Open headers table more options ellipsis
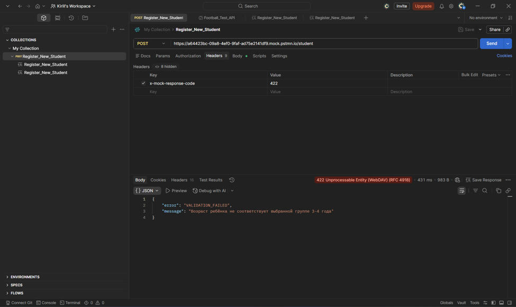Screen dimensions: 516x307 click(x=508, y=75)
